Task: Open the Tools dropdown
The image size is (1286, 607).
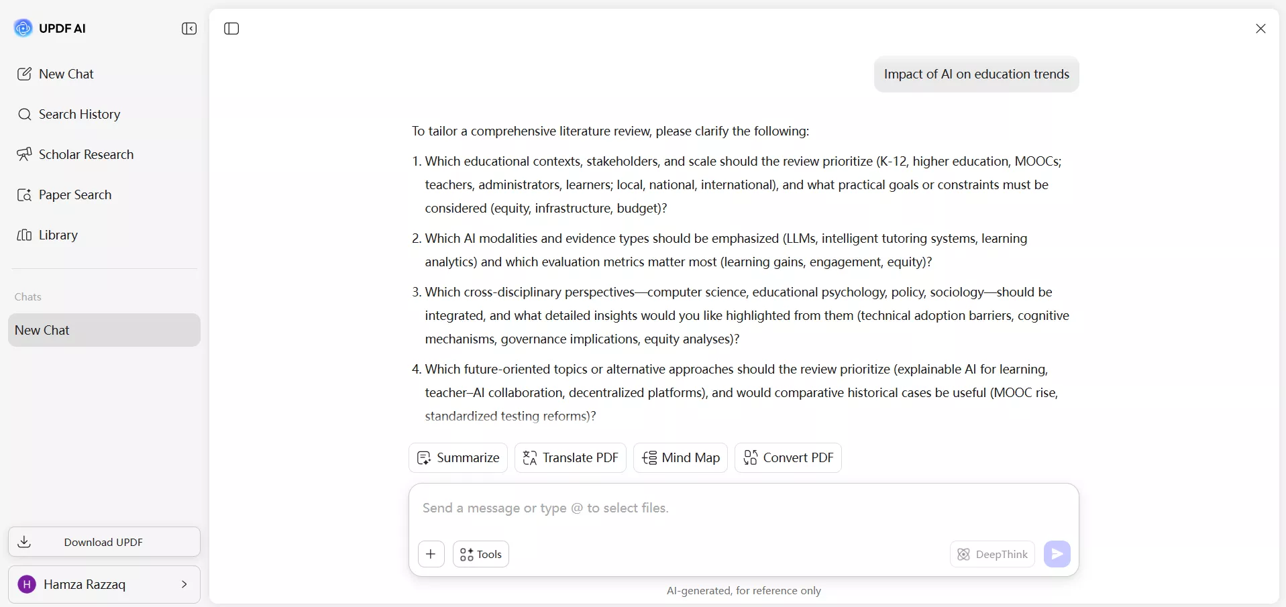Action: tap(481, 554)
